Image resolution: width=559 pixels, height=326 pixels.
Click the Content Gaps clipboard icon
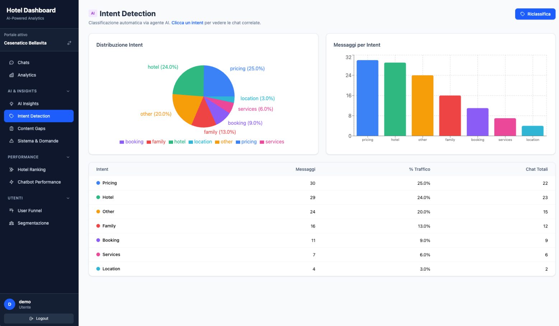click(11, 129)
